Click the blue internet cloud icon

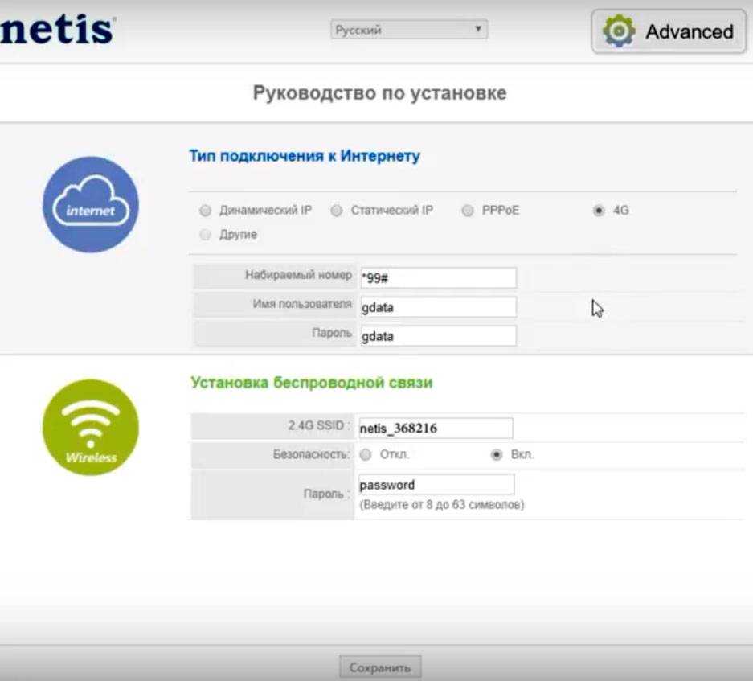point(90,205)
